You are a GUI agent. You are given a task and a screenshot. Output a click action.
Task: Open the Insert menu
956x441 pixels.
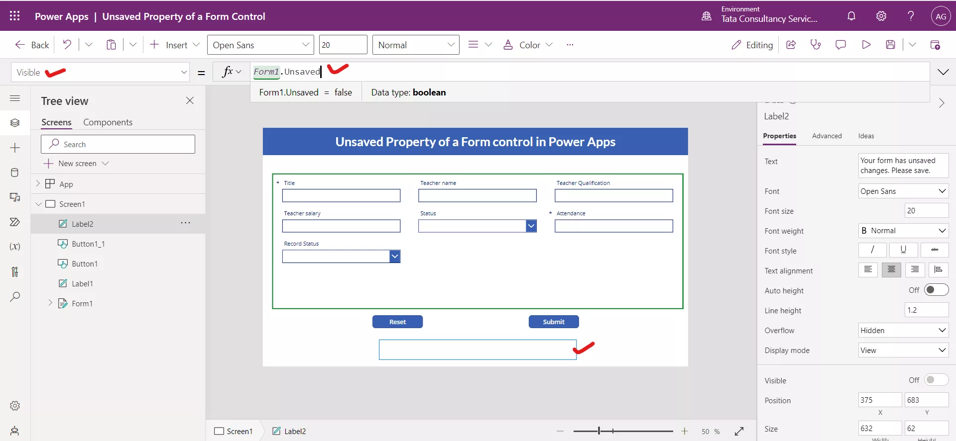pos(174,45)
